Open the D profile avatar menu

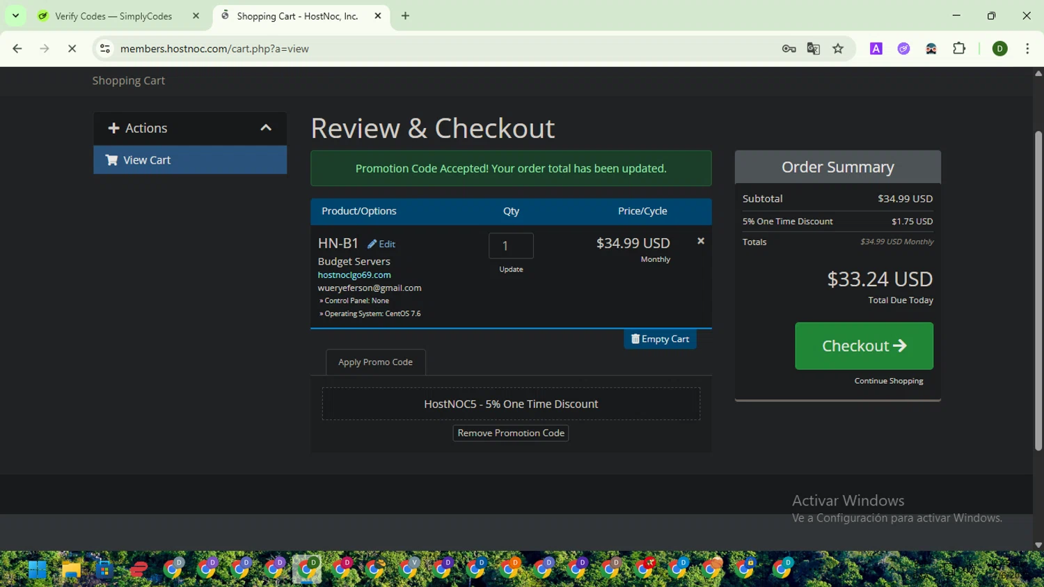pos(1000,49)
